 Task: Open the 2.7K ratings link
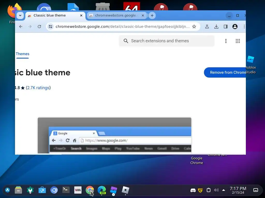[38, 88]
